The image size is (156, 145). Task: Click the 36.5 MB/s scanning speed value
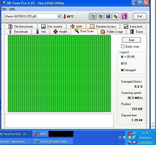(135, 98)
